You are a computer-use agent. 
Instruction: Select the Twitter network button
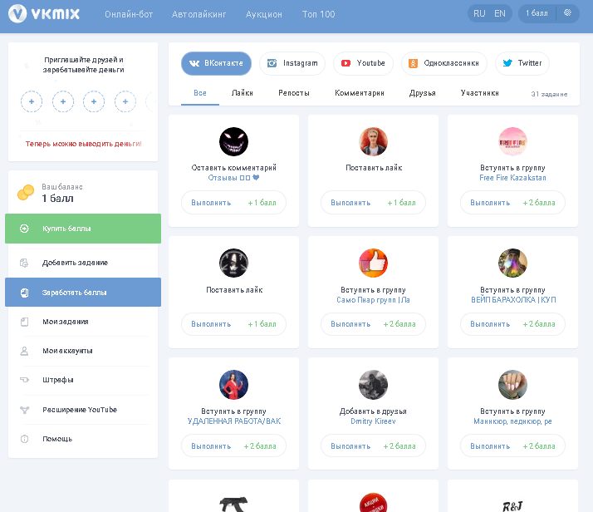522,63
